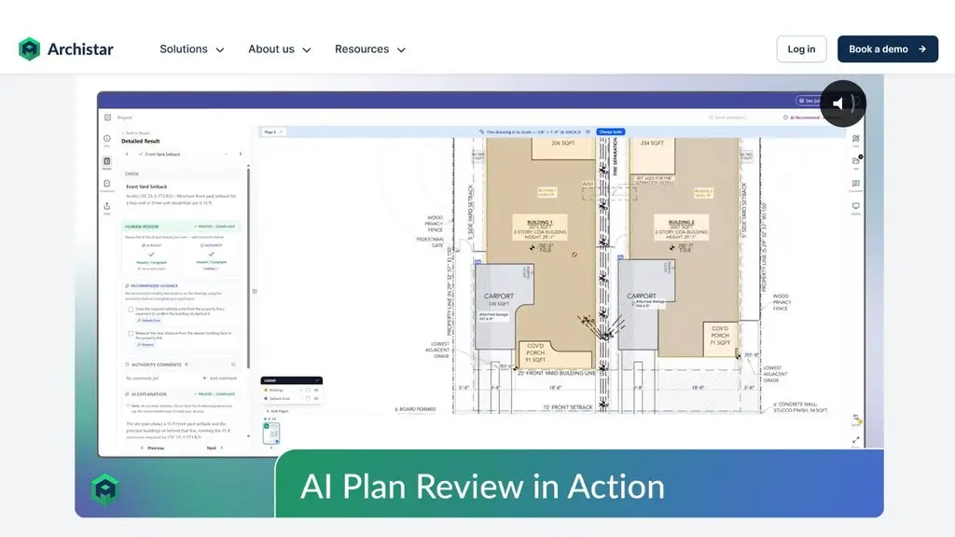Toggle the sidebar panel icon beside Projects

(x=107, y=117)
